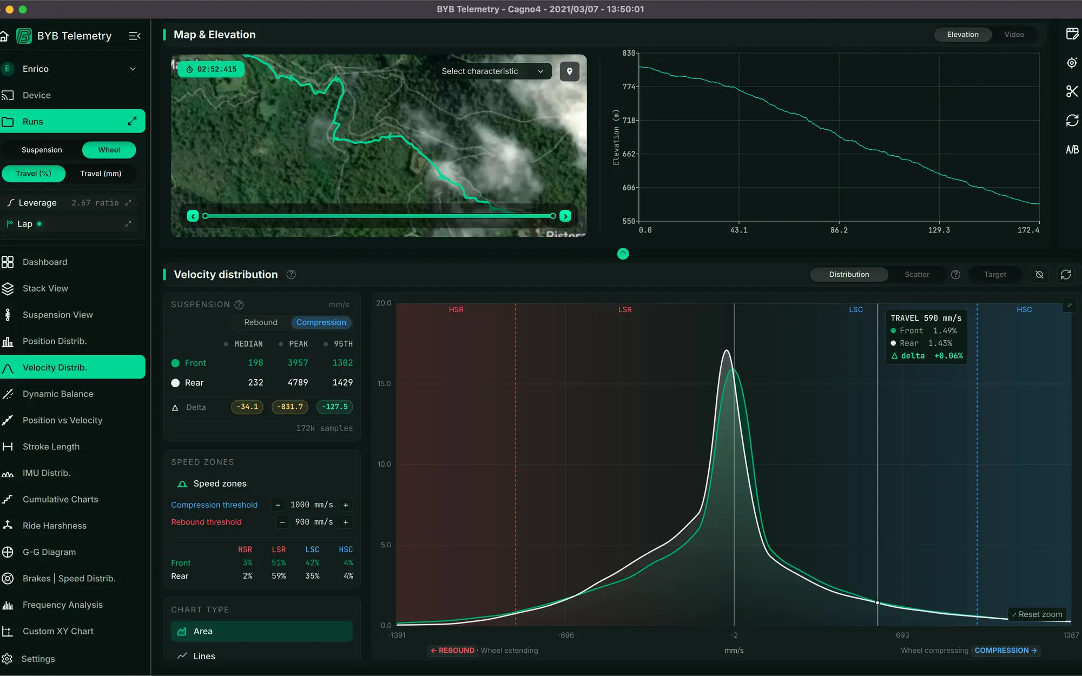The width and height of the screenshot is (1082, 676).
Task: Open Dynamic Balance view
Action: [73, 394]
